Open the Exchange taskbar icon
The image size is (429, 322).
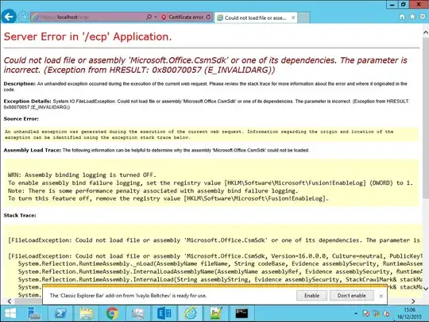pos(164,313)
